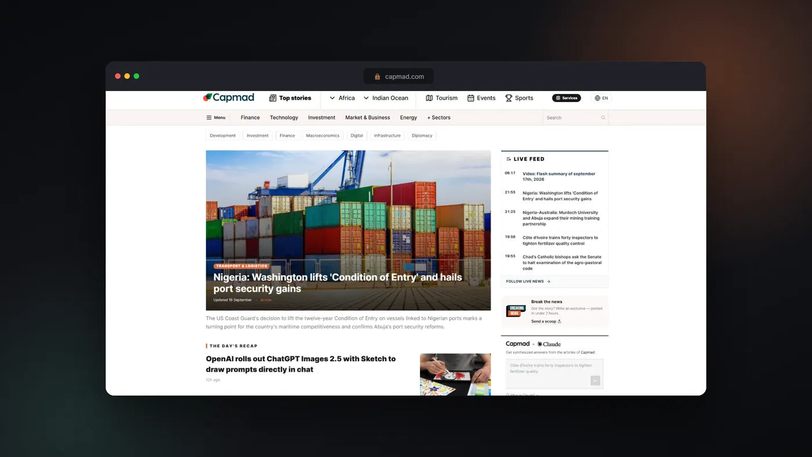
Task: Open the Market & Business section
Action: 368,118
